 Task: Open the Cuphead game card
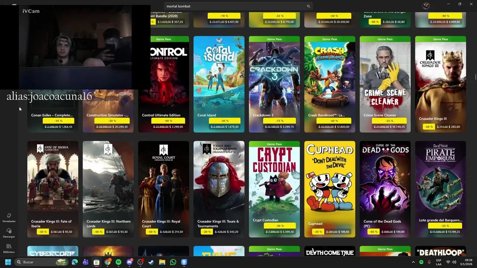point(329,189)
